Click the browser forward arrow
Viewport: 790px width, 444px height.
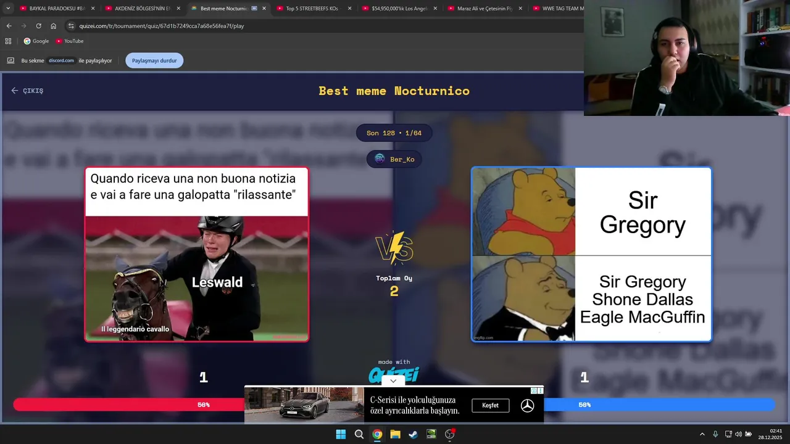[x=23, y=26]
